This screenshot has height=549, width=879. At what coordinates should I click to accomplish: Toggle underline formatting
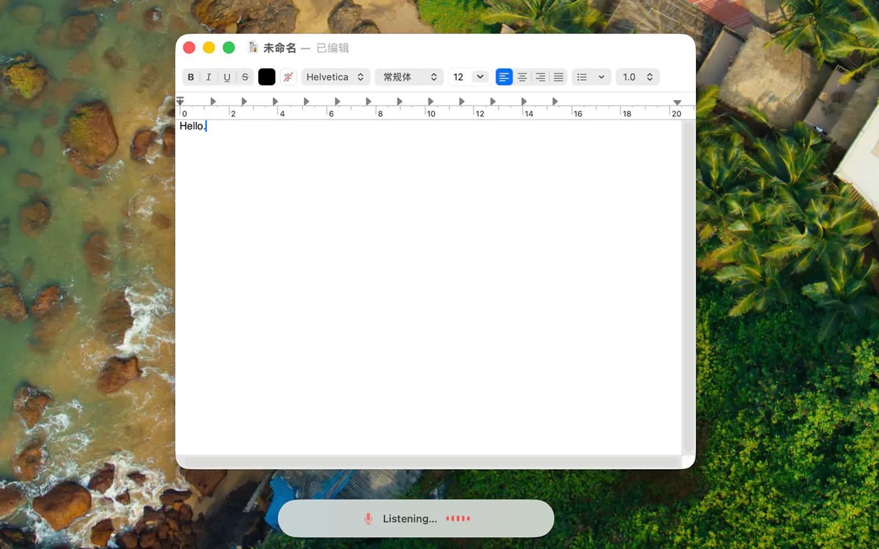coord(227,77)
